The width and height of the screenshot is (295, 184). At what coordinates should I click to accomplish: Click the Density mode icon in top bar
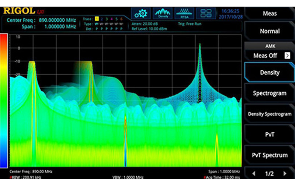[162, 13]
